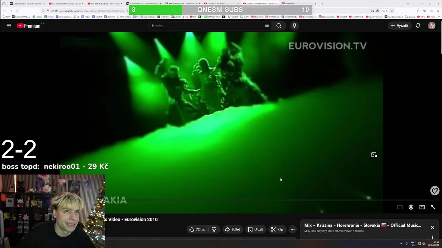
Task: Dislike the video
Action: (214, 229)
